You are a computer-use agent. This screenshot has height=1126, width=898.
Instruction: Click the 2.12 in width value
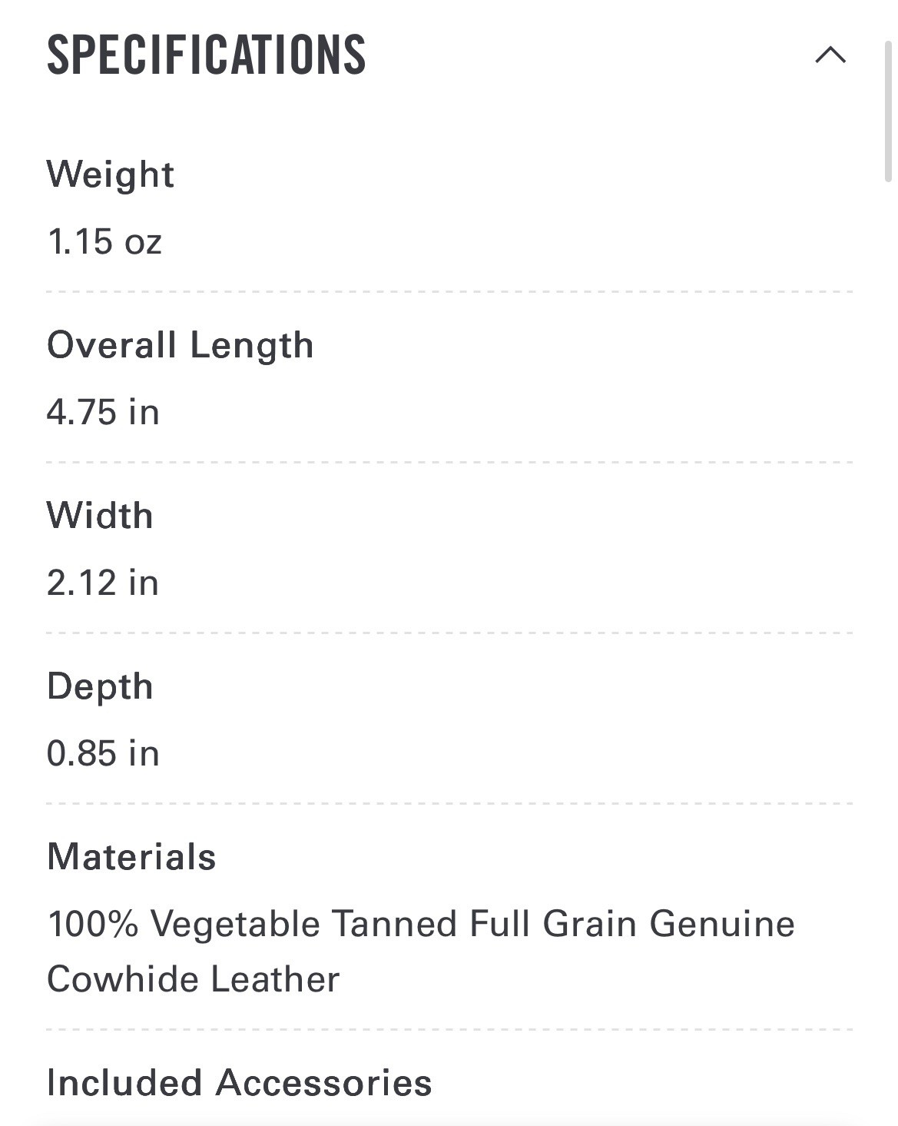point(103,583)
